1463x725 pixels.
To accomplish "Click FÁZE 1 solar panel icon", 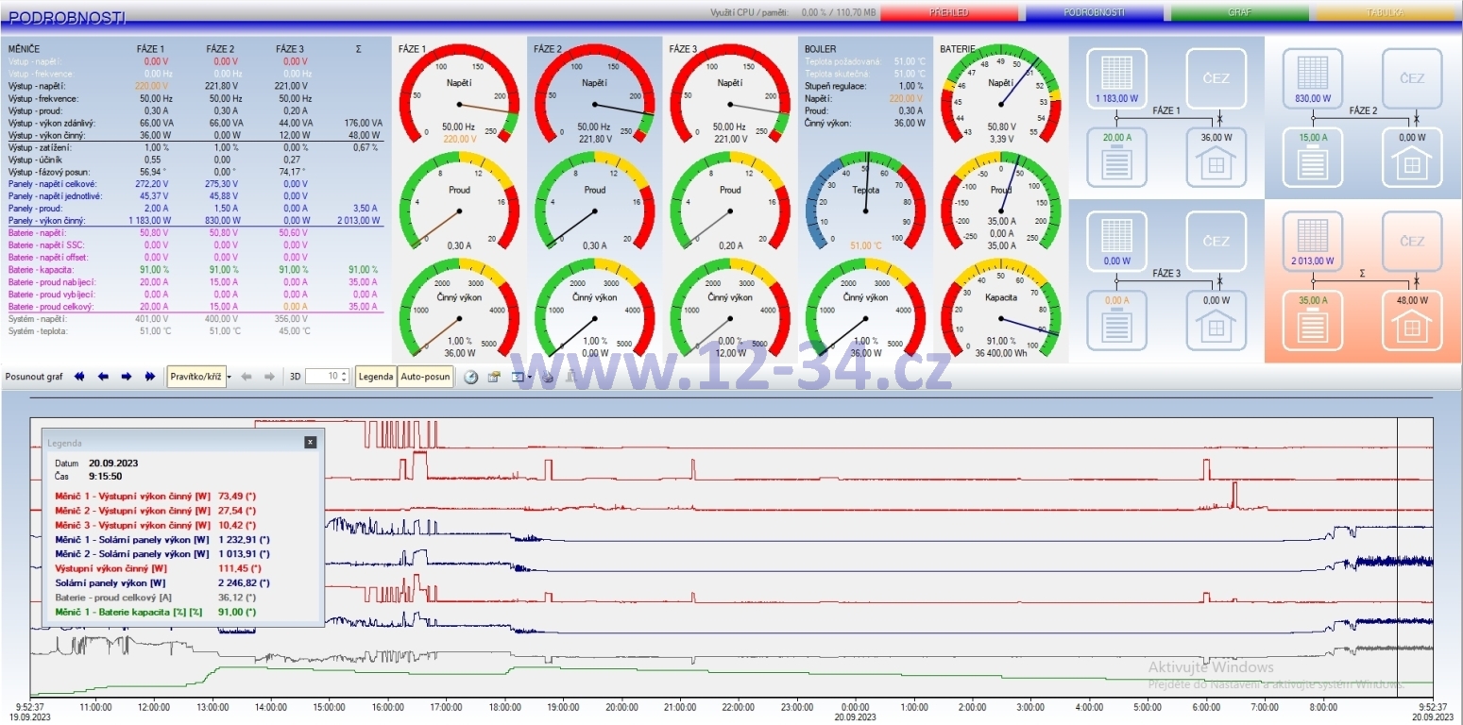I will 1117,79.
